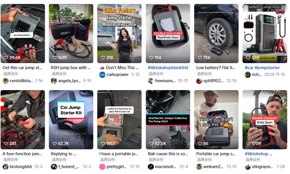This screenshot has width=290, height=174.
Task: Open the China Factory Jump starter video
Action: tap(119, 33)
